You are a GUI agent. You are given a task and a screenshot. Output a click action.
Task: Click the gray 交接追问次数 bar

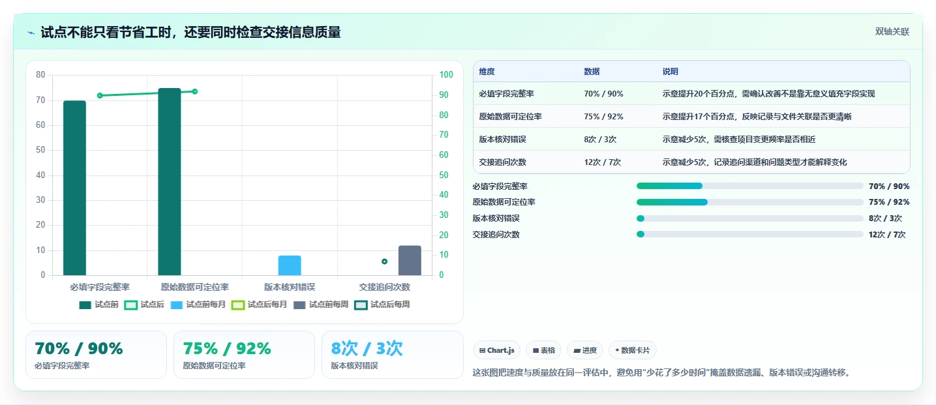(x=410, y=260)
